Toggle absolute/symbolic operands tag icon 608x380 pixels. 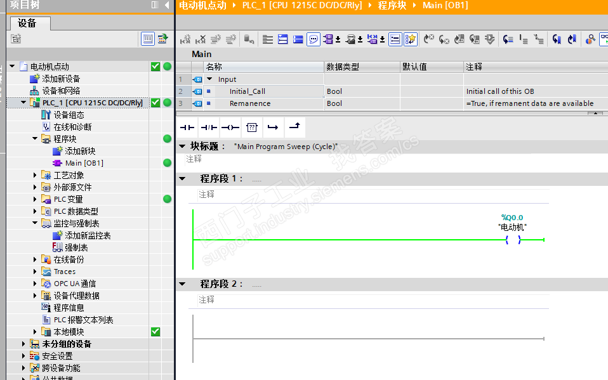(328, 39)
